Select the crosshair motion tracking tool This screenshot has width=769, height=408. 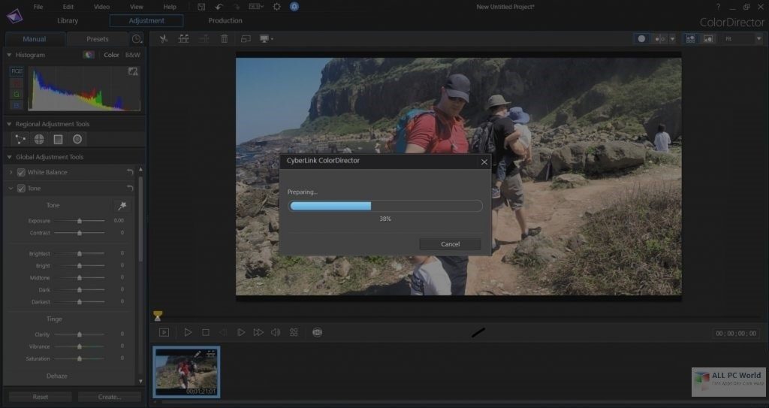39,140
